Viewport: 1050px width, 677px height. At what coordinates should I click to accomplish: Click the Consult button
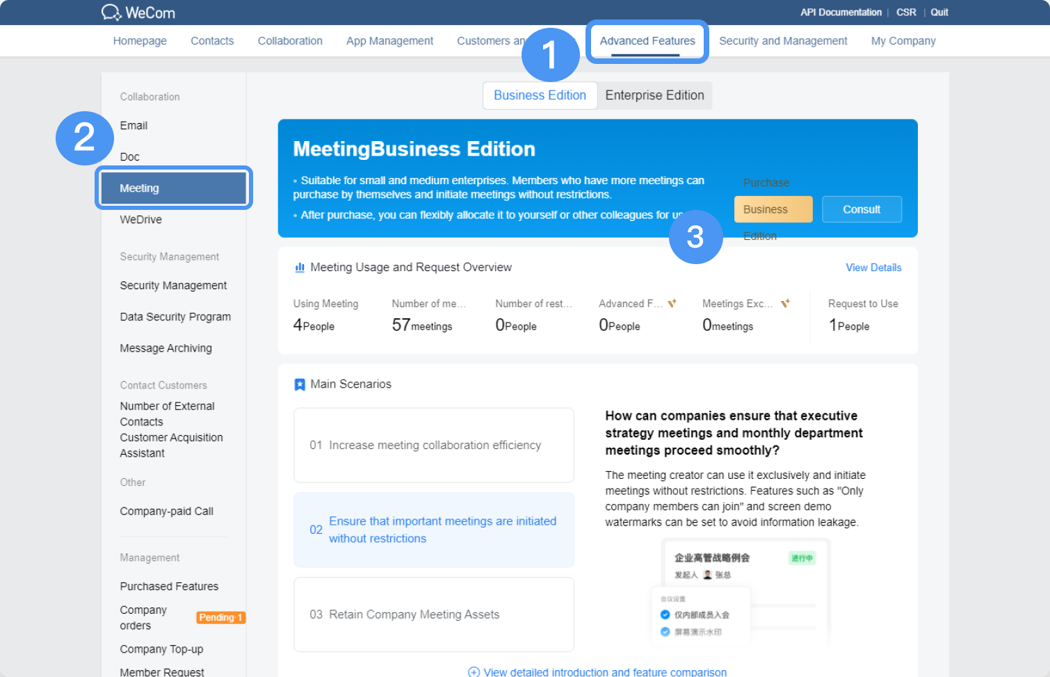tap(862, 209)
